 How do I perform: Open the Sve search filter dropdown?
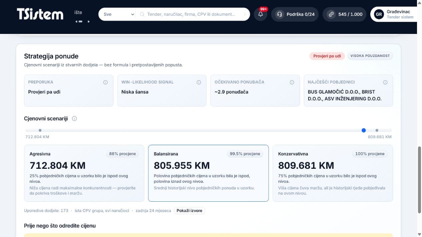point(117,14)
